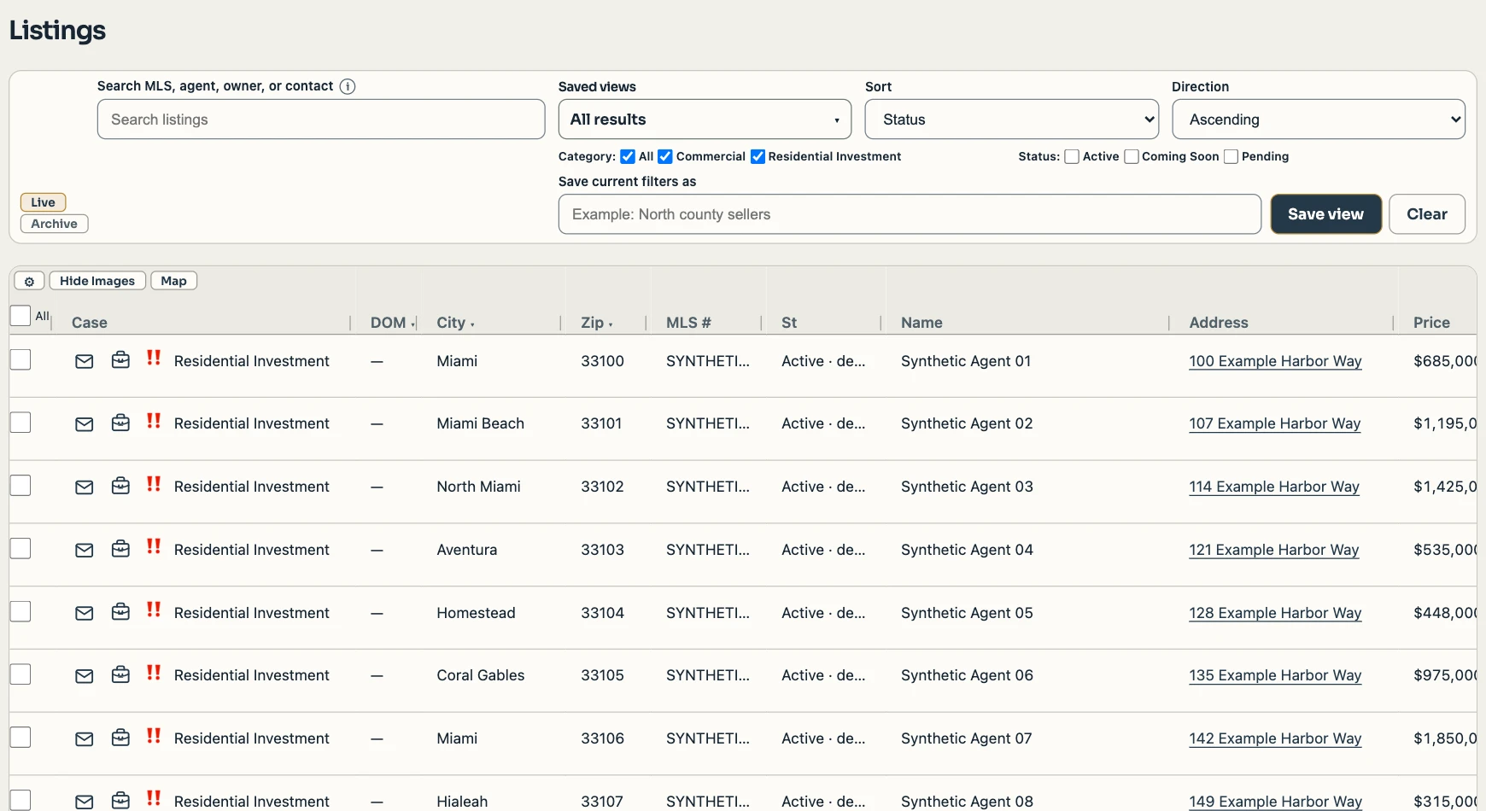Screen dimensions: 1486x811
Task: Open briefcase icon for Synthetic Agent 07
Action: (120, 738)
